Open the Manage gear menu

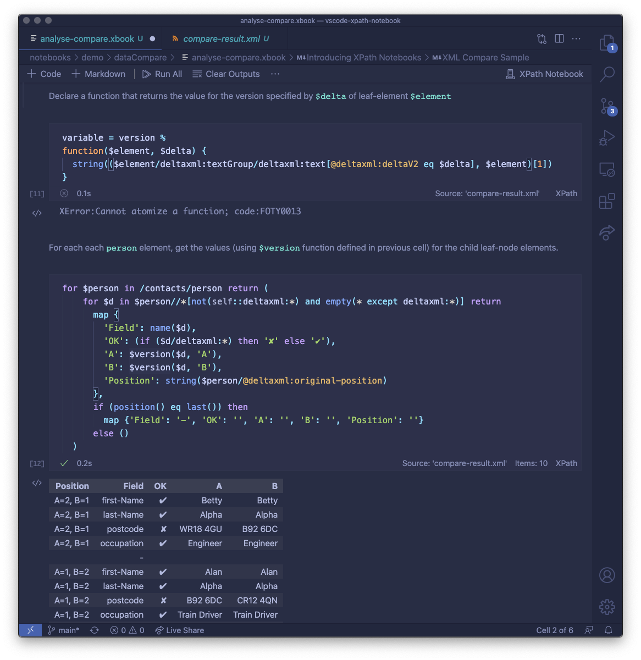coord(607,607)
